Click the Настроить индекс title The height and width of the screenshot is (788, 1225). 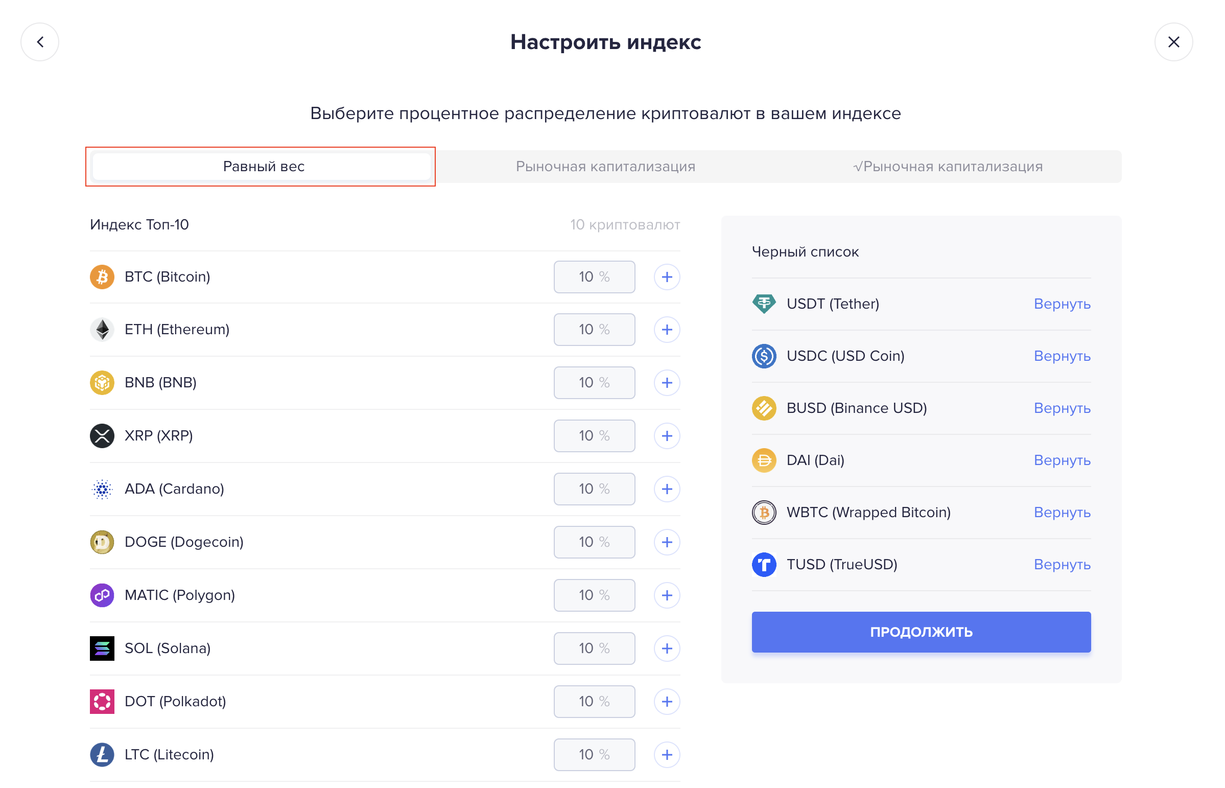[x=605, y=42]
